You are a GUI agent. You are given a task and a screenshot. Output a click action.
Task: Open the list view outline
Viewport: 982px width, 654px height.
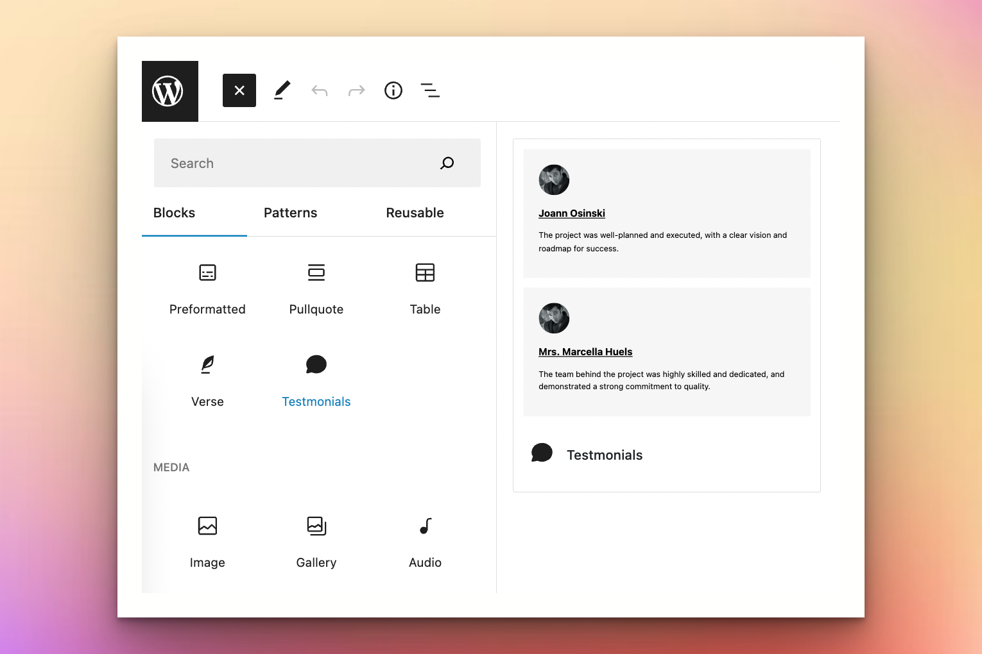(430, 90)
